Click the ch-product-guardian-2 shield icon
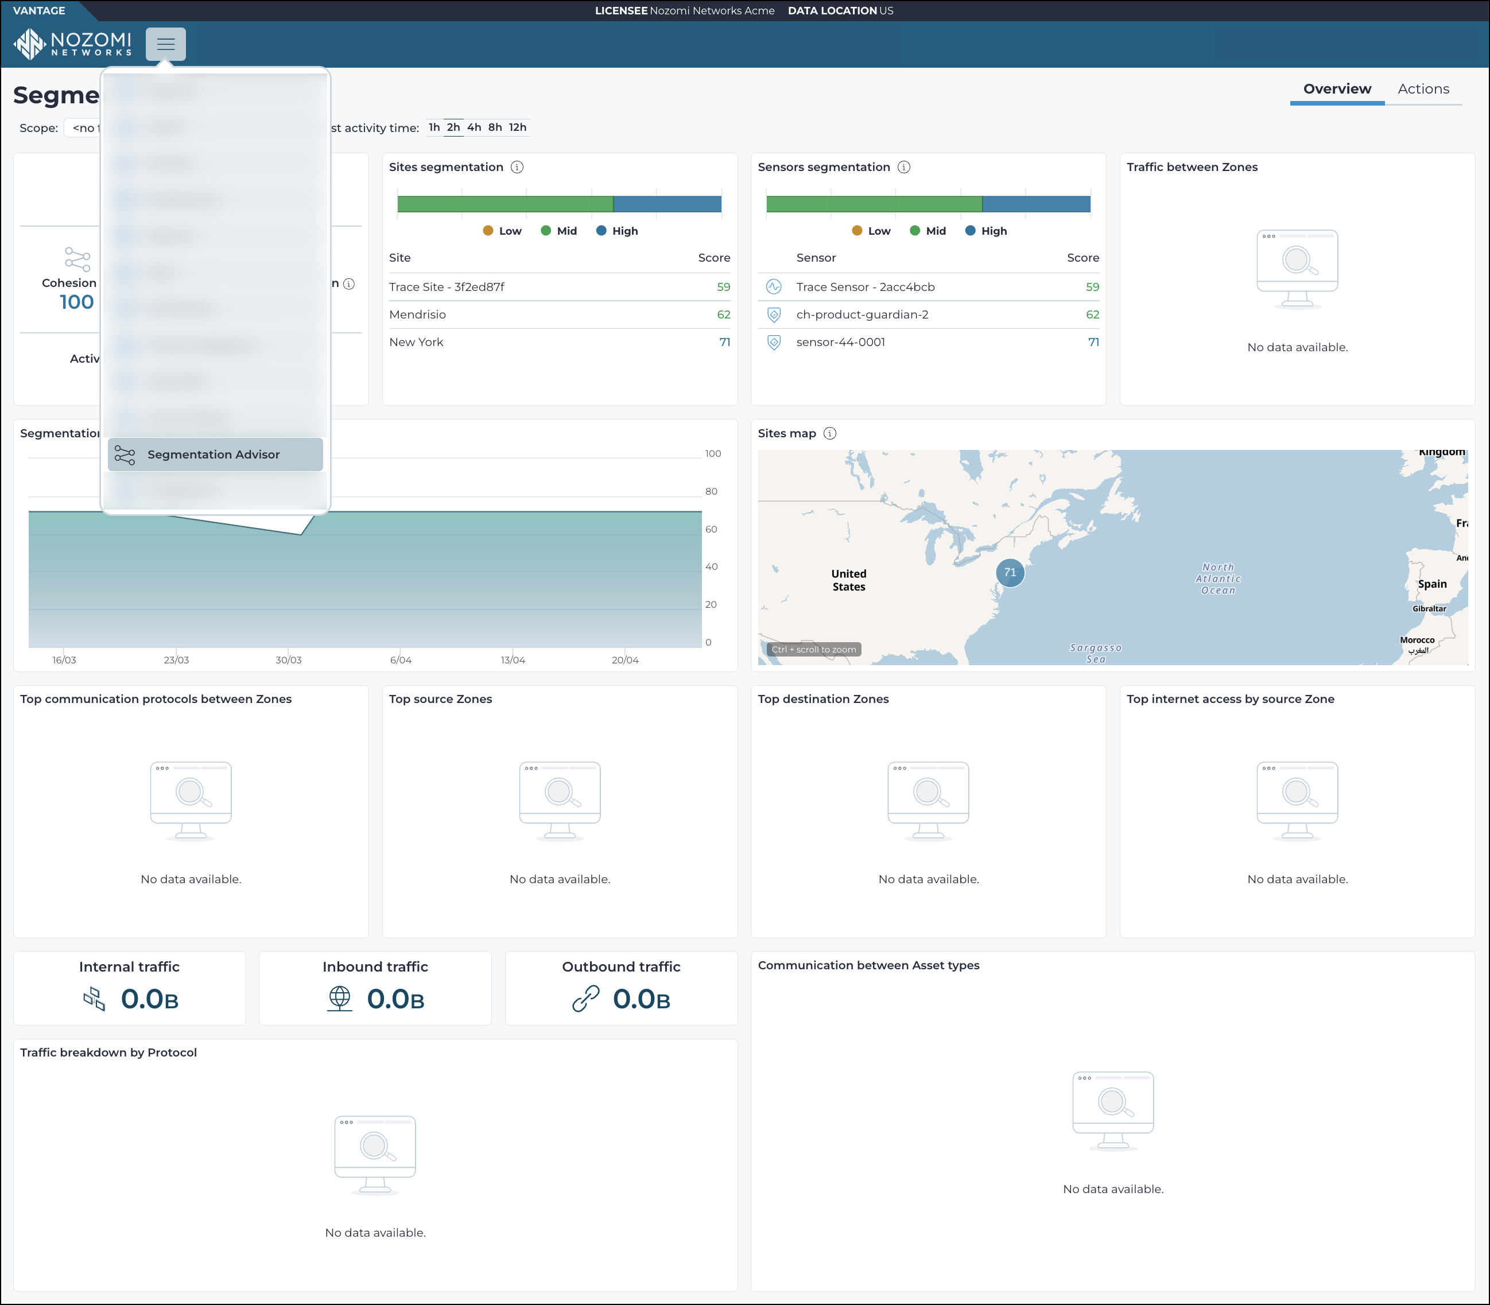The height and width of the screenshot is (1305, 1490). (x=773, y=314)
